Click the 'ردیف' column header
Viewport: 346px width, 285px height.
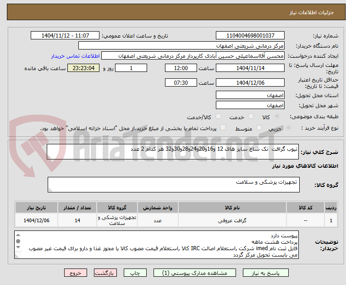[331, 208]
